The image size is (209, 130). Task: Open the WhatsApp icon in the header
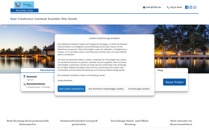coord(195,7)
